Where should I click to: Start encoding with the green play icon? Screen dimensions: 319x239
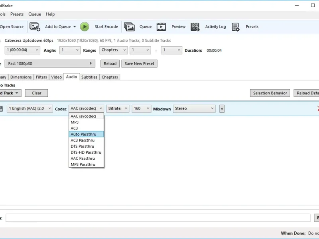pyautogui.click(x=85, y=27)
